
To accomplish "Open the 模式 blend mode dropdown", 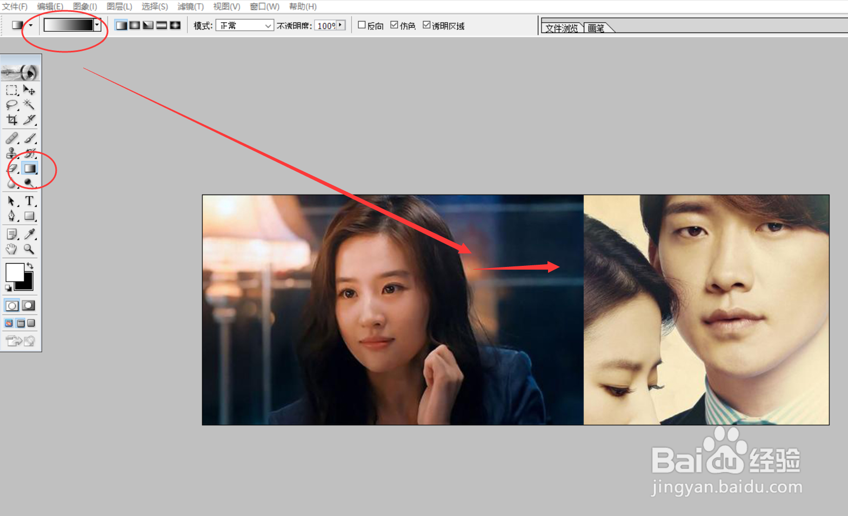I will [x=244, y=25].
